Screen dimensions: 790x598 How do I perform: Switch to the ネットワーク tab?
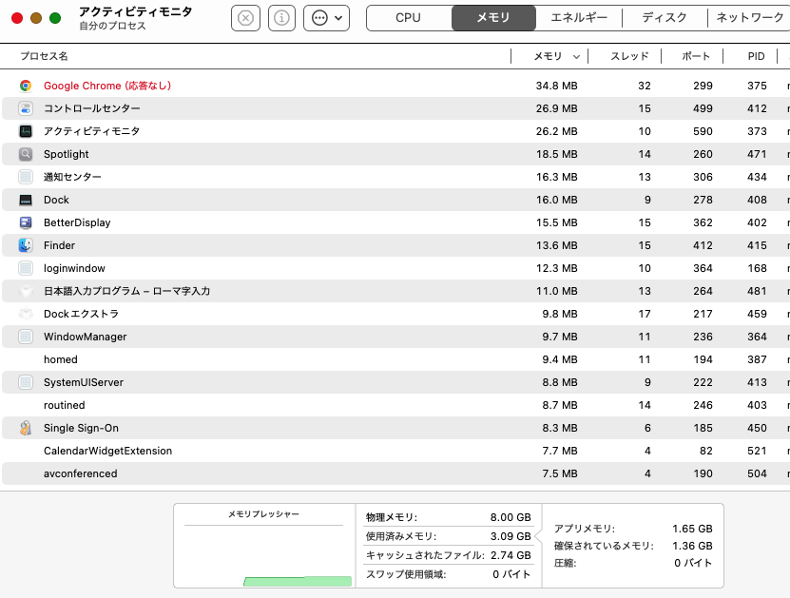749,18
